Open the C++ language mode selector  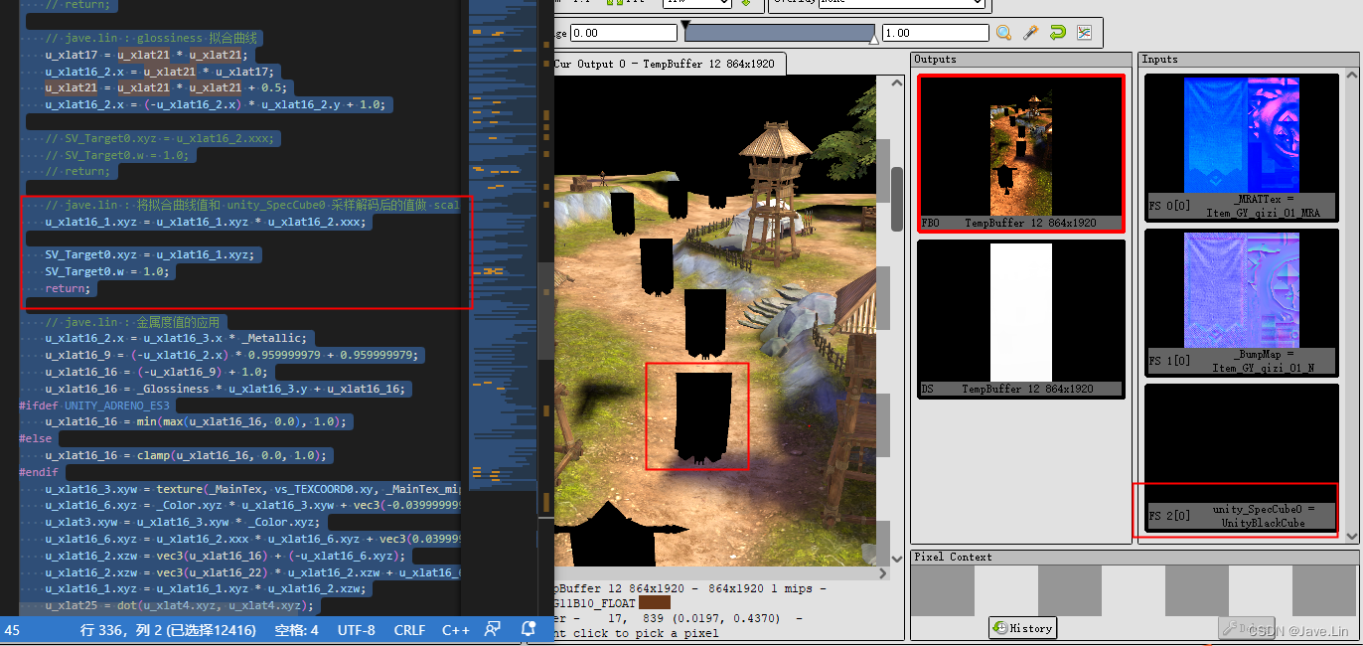click(455, 629)
